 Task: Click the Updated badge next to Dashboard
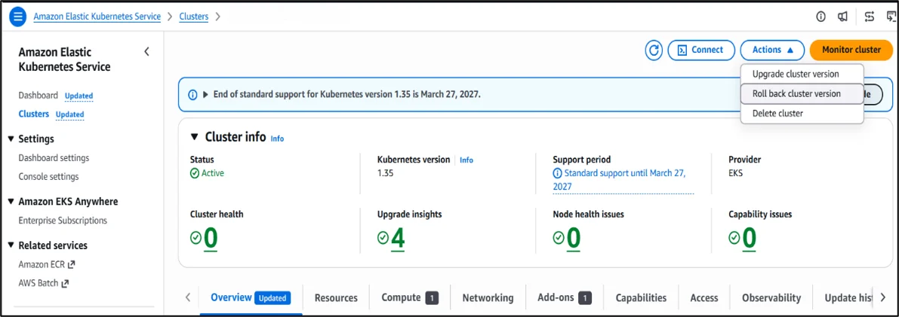[x=79, y=96]
